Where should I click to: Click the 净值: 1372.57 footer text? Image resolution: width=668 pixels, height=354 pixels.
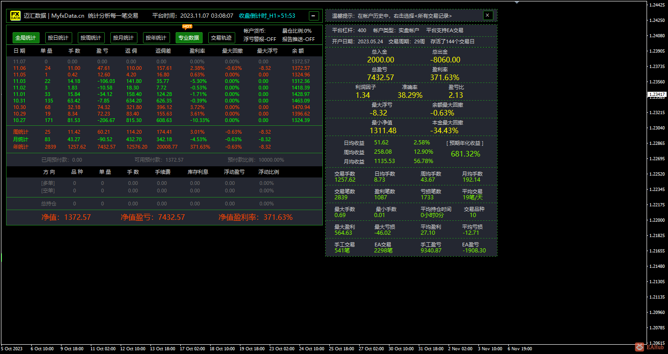coord(66,217)
